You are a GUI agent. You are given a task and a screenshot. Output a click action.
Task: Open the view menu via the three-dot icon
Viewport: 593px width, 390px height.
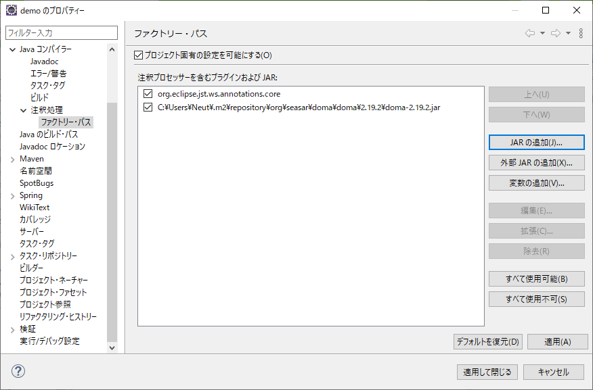coord(581,33)
